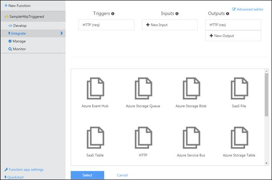This screenshot has height=180, width=272.
Task: Pick the Azure Storage Blob icon
Action: click(x=191, y=88)
